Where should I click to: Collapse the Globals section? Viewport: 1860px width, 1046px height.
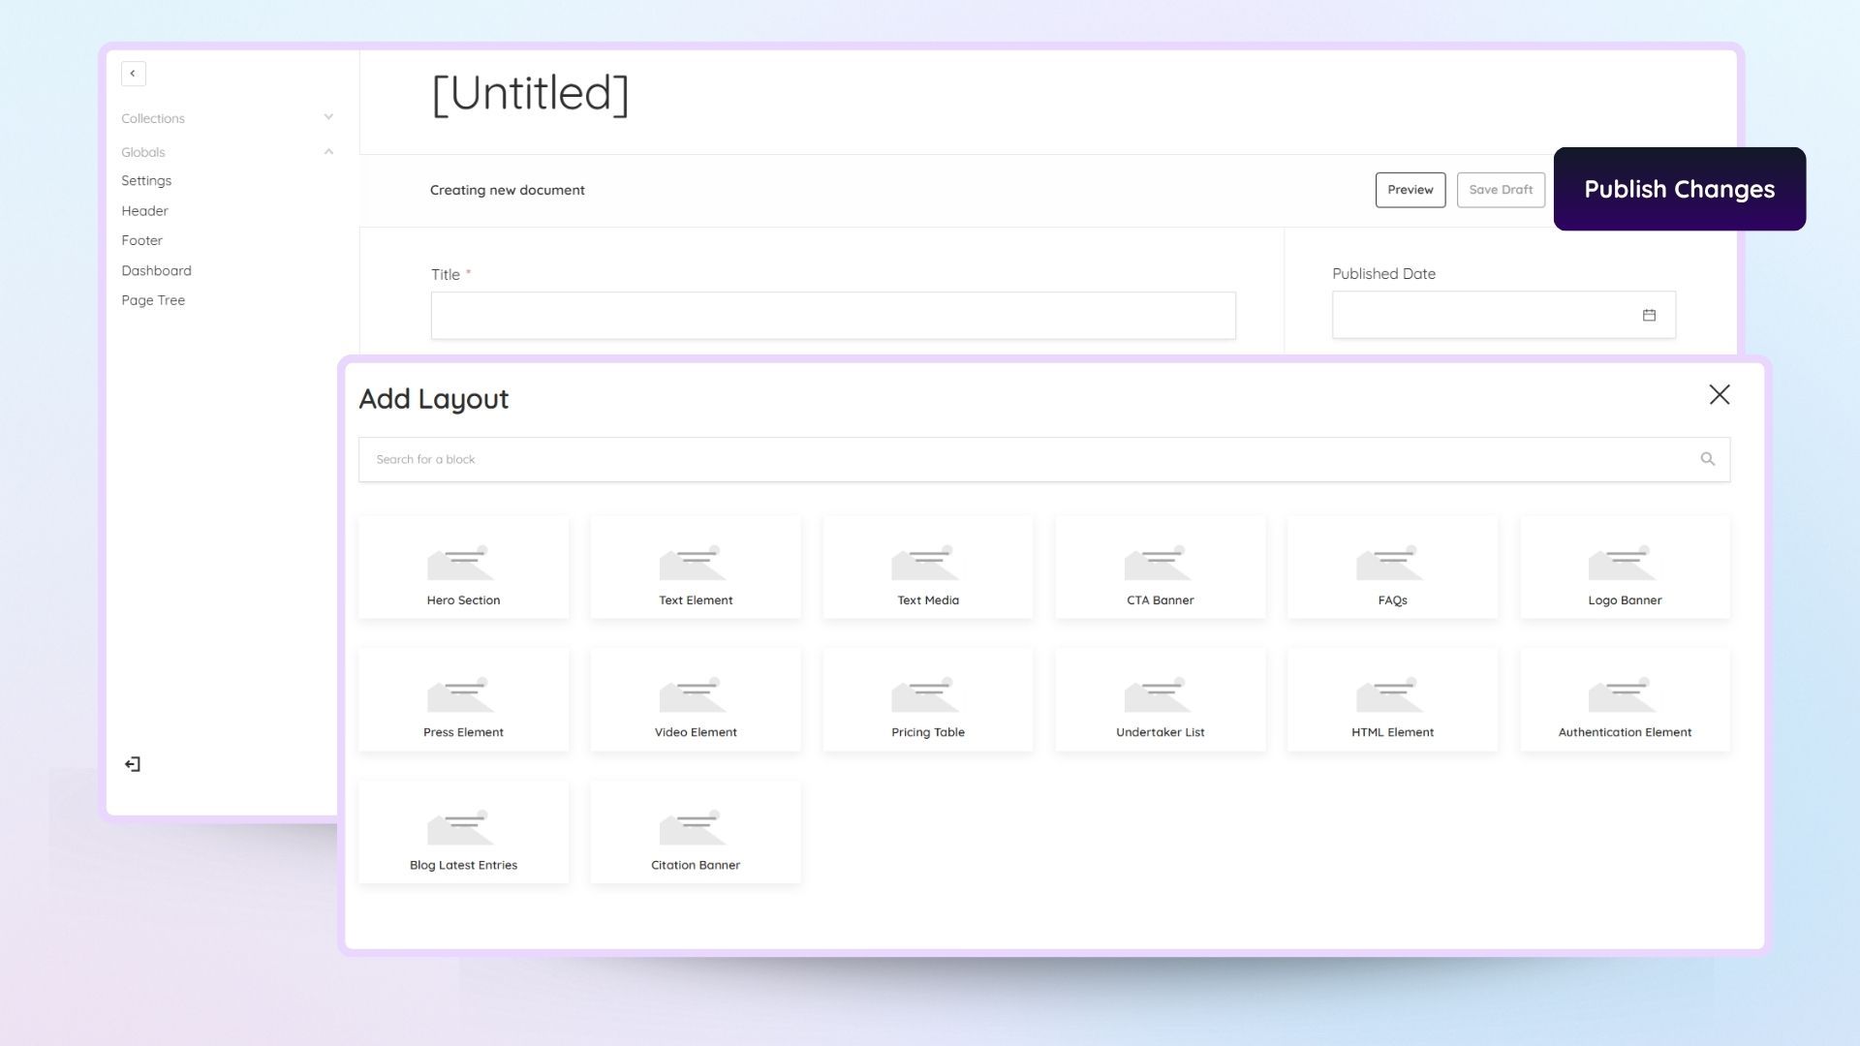[x=328, y=150]
